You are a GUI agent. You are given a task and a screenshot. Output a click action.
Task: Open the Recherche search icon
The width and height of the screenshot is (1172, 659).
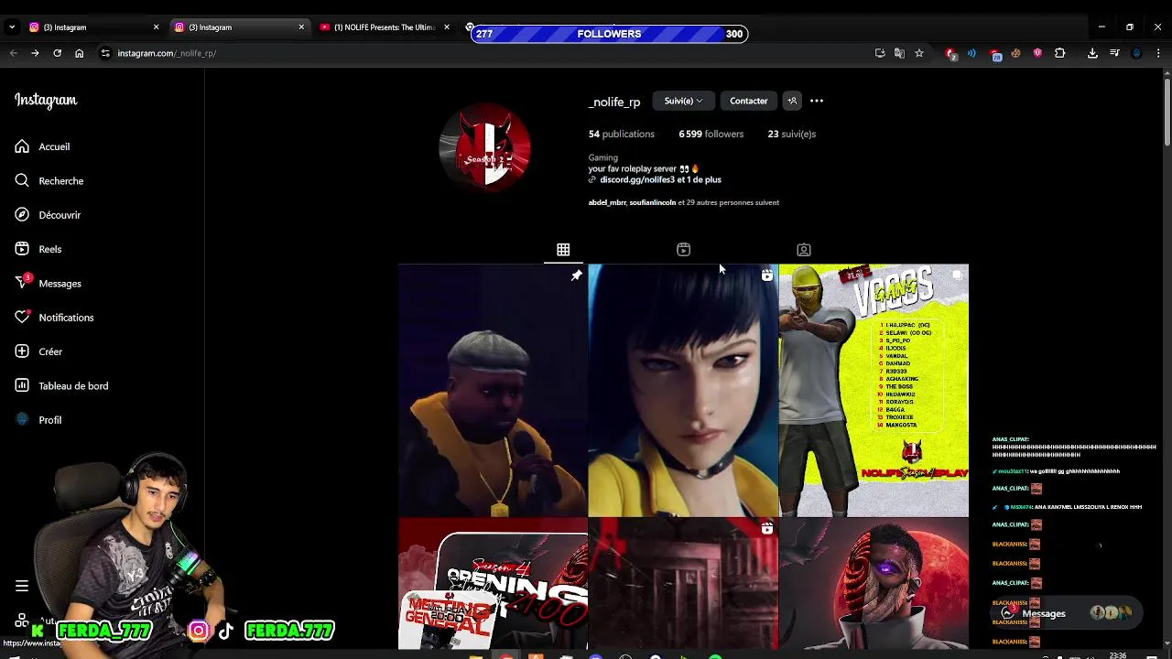pyautogui.click(x=22, y=180)
